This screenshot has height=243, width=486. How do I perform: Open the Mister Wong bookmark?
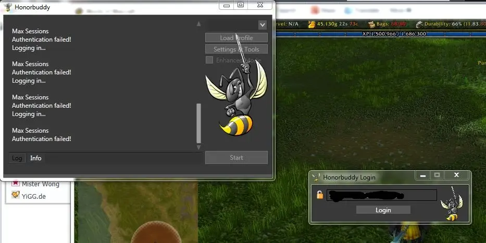coord(40,184)
